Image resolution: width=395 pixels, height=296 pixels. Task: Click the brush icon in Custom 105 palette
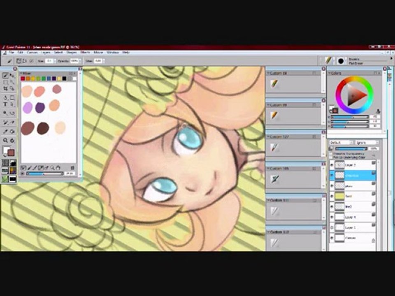click(x=274, y=179)
